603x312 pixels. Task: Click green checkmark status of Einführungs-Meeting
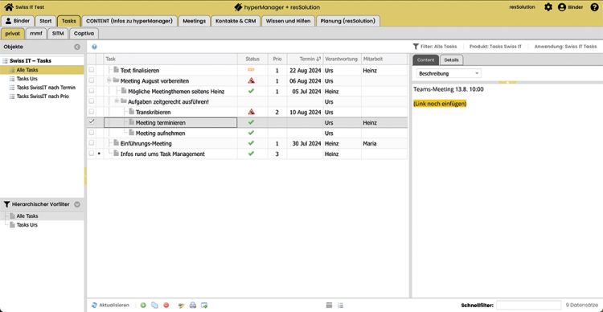tap(251, 143)
